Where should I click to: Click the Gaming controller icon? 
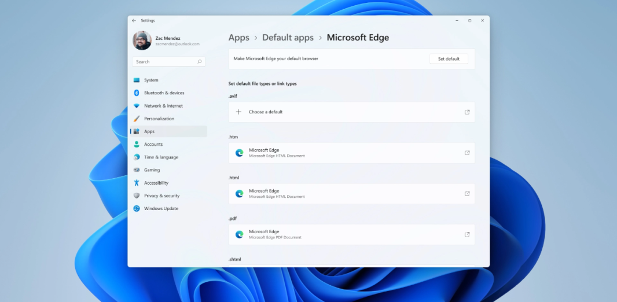click(x=137, y=170)
